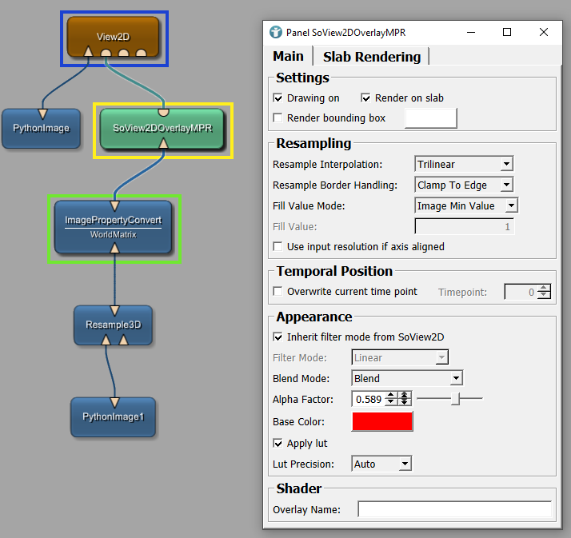Screen dimensions: 571x538
Task: Click the Alpha Factor double-arrow stepper
Action: 405,398
